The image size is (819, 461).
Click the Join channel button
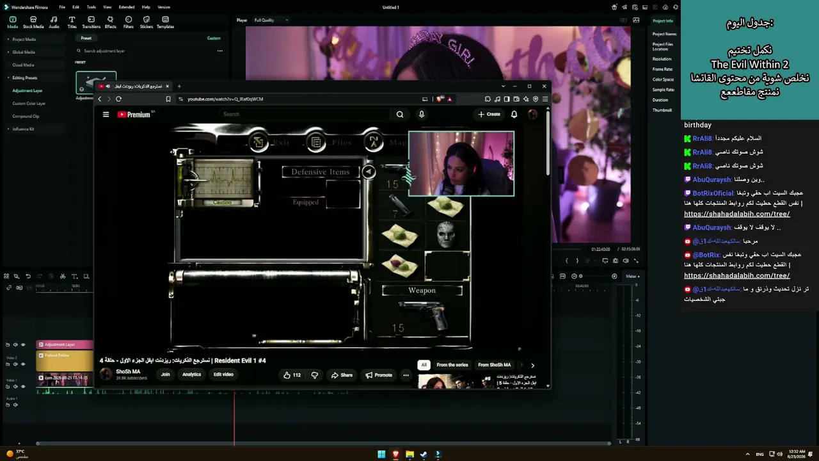[165, 375]
